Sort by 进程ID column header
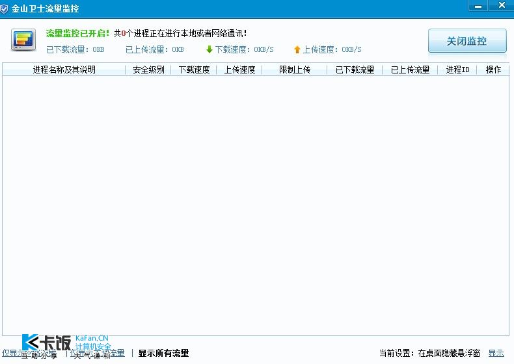Screen dimensions: 514x364 pyautogui.click(x=457, y=70)
